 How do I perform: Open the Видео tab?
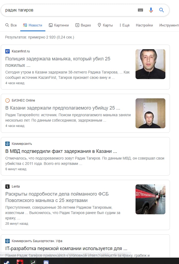tap(83, 25)
